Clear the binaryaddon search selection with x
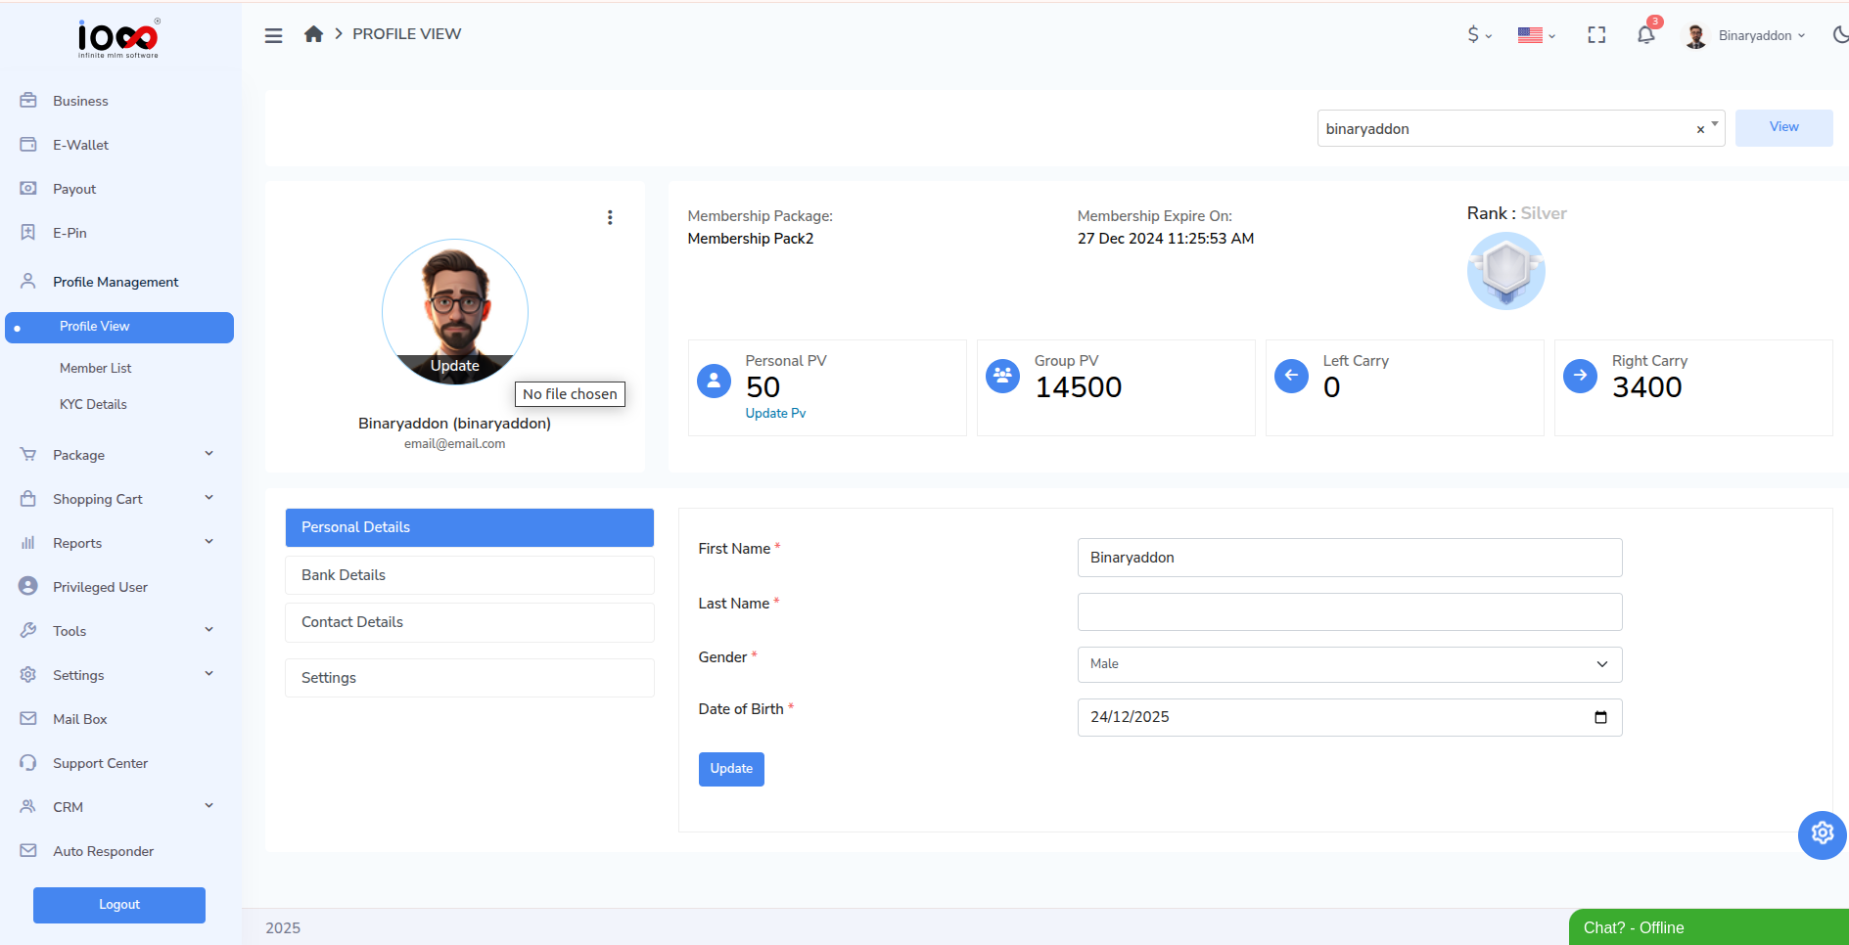This screenshot has width=1849, height=945. pos(1699,128)
